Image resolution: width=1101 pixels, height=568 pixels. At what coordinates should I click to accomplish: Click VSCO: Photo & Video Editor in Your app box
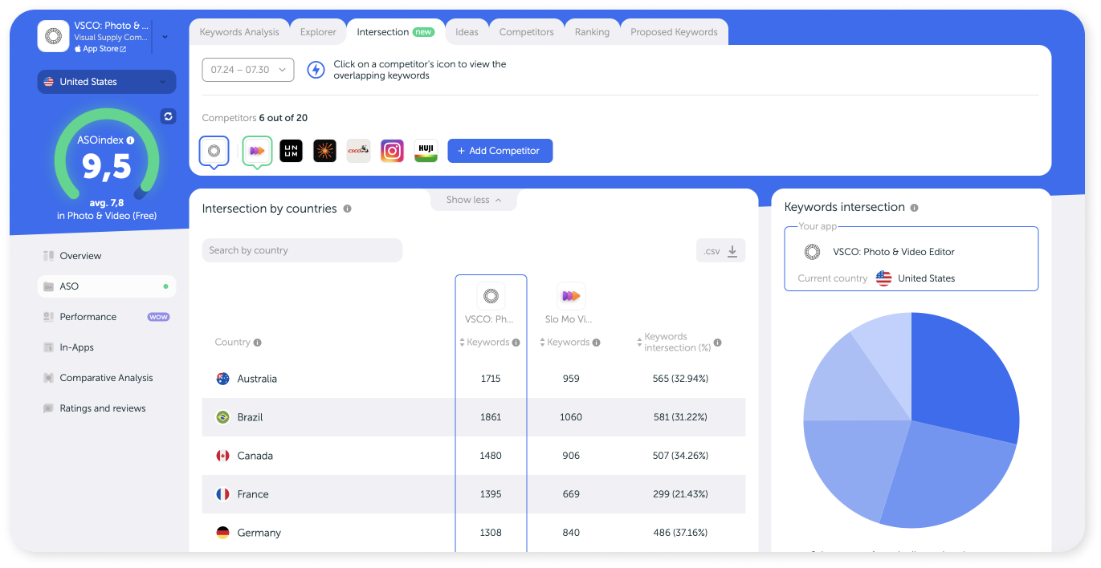(x=894, y=252)
